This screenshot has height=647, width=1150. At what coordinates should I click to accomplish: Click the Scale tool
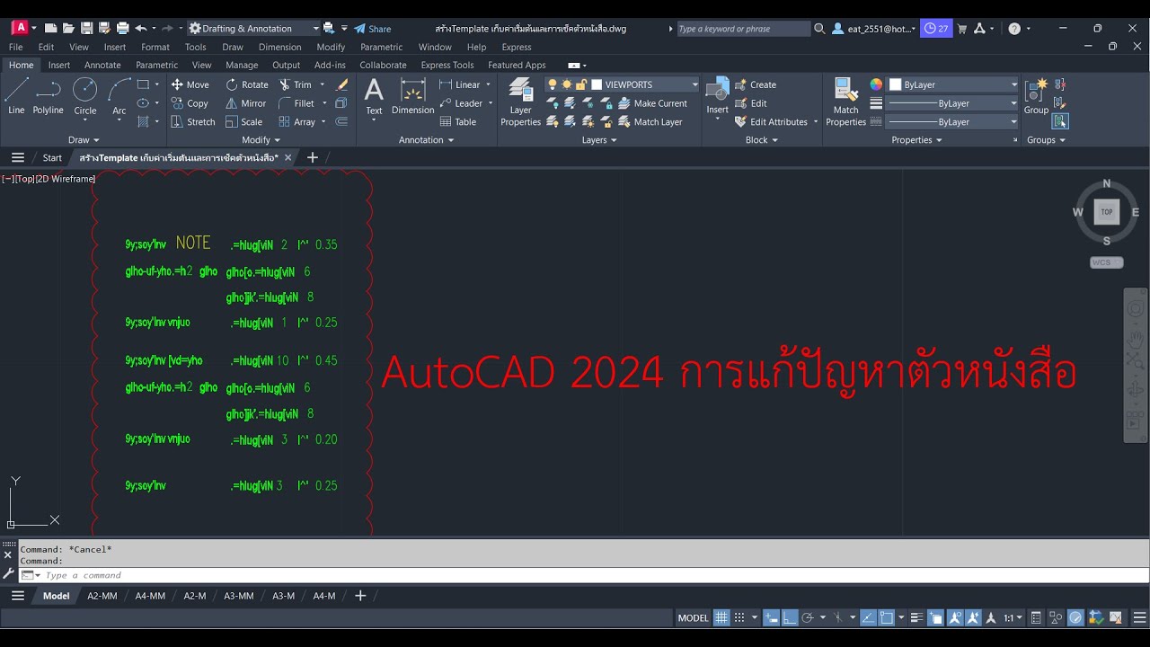244,122
